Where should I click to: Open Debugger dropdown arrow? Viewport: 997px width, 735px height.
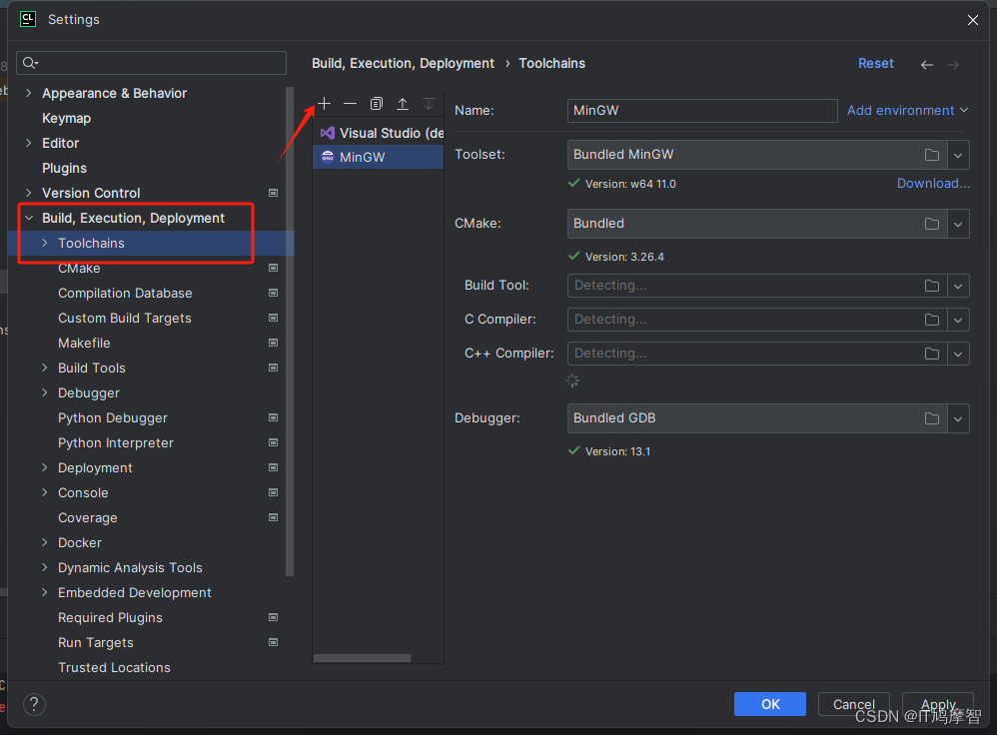tap(958, 418)
